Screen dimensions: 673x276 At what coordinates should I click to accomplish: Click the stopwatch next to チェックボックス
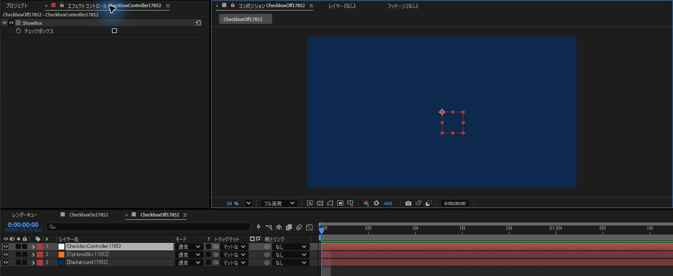pos(19,31)
